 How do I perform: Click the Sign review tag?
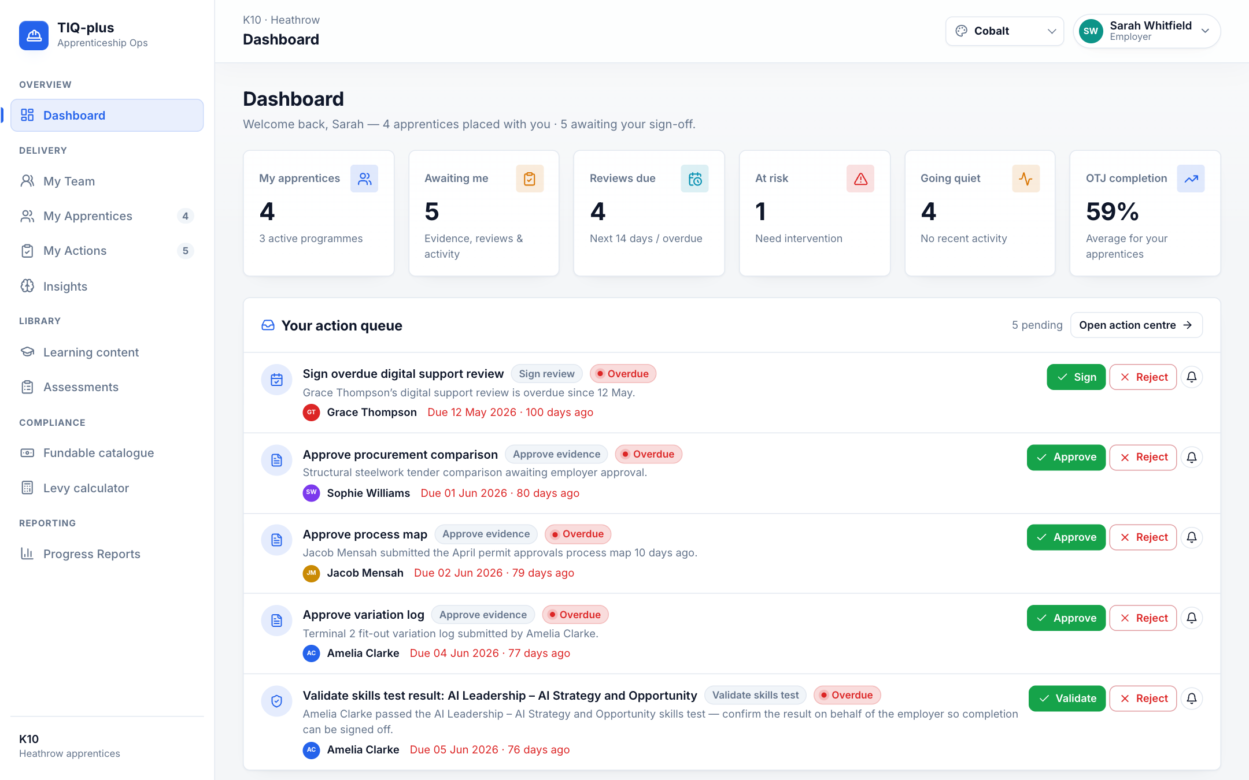tap(546, 374)
